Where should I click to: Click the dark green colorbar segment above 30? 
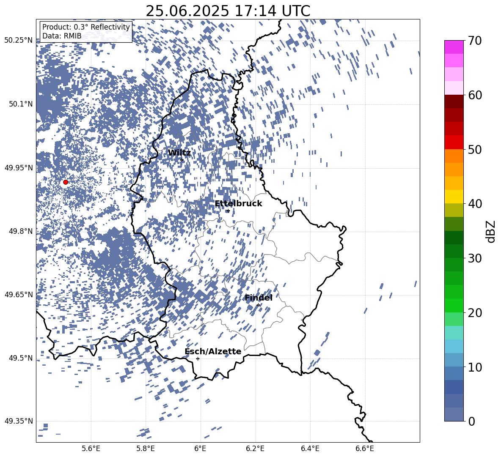[454, 251]
